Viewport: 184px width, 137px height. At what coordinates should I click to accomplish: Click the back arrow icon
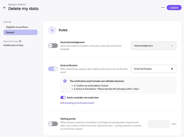(4, 8)
